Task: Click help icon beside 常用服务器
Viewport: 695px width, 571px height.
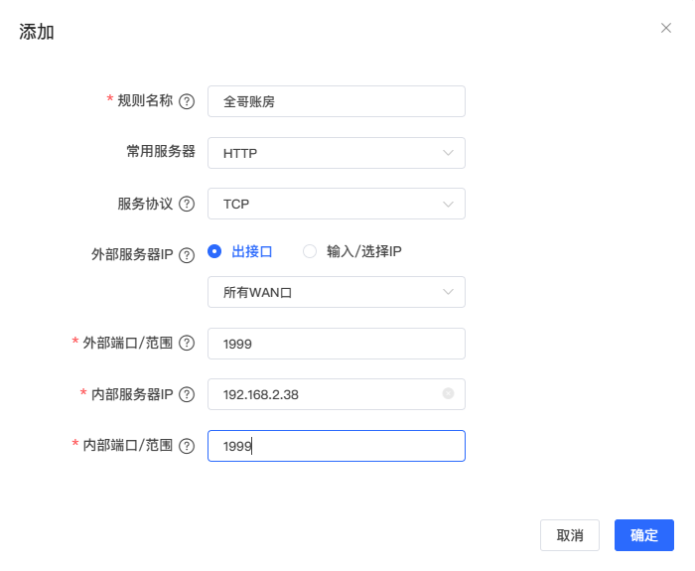Action: click(x=187, y=153)
